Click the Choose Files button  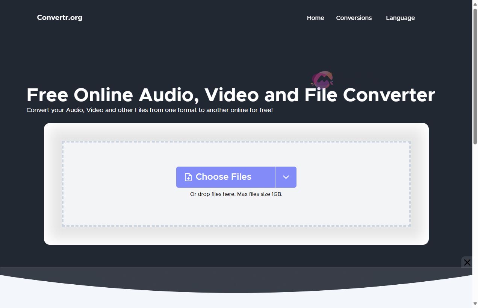click(x=225, y=177)
